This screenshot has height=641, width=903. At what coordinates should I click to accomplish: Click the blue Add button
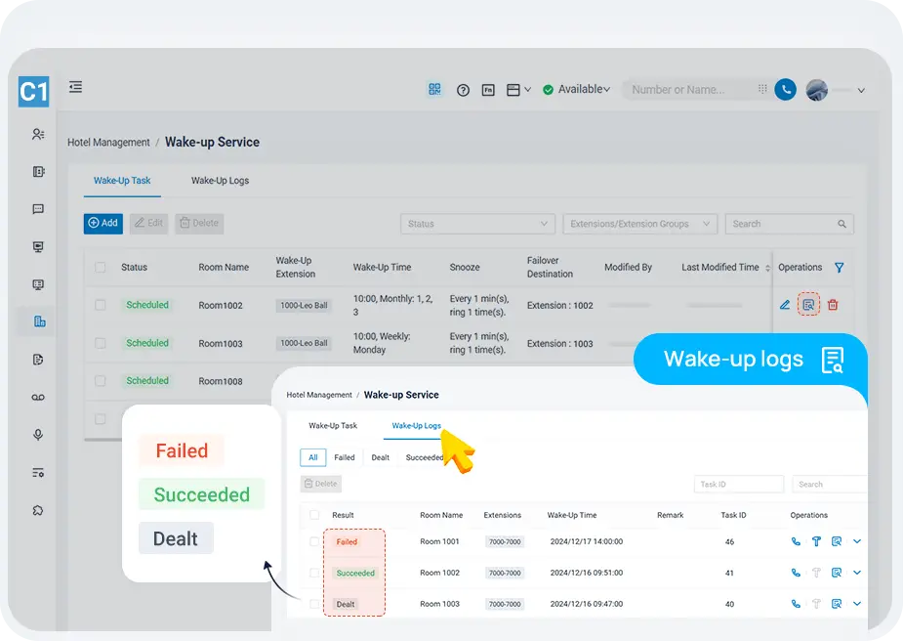(103, 223)
